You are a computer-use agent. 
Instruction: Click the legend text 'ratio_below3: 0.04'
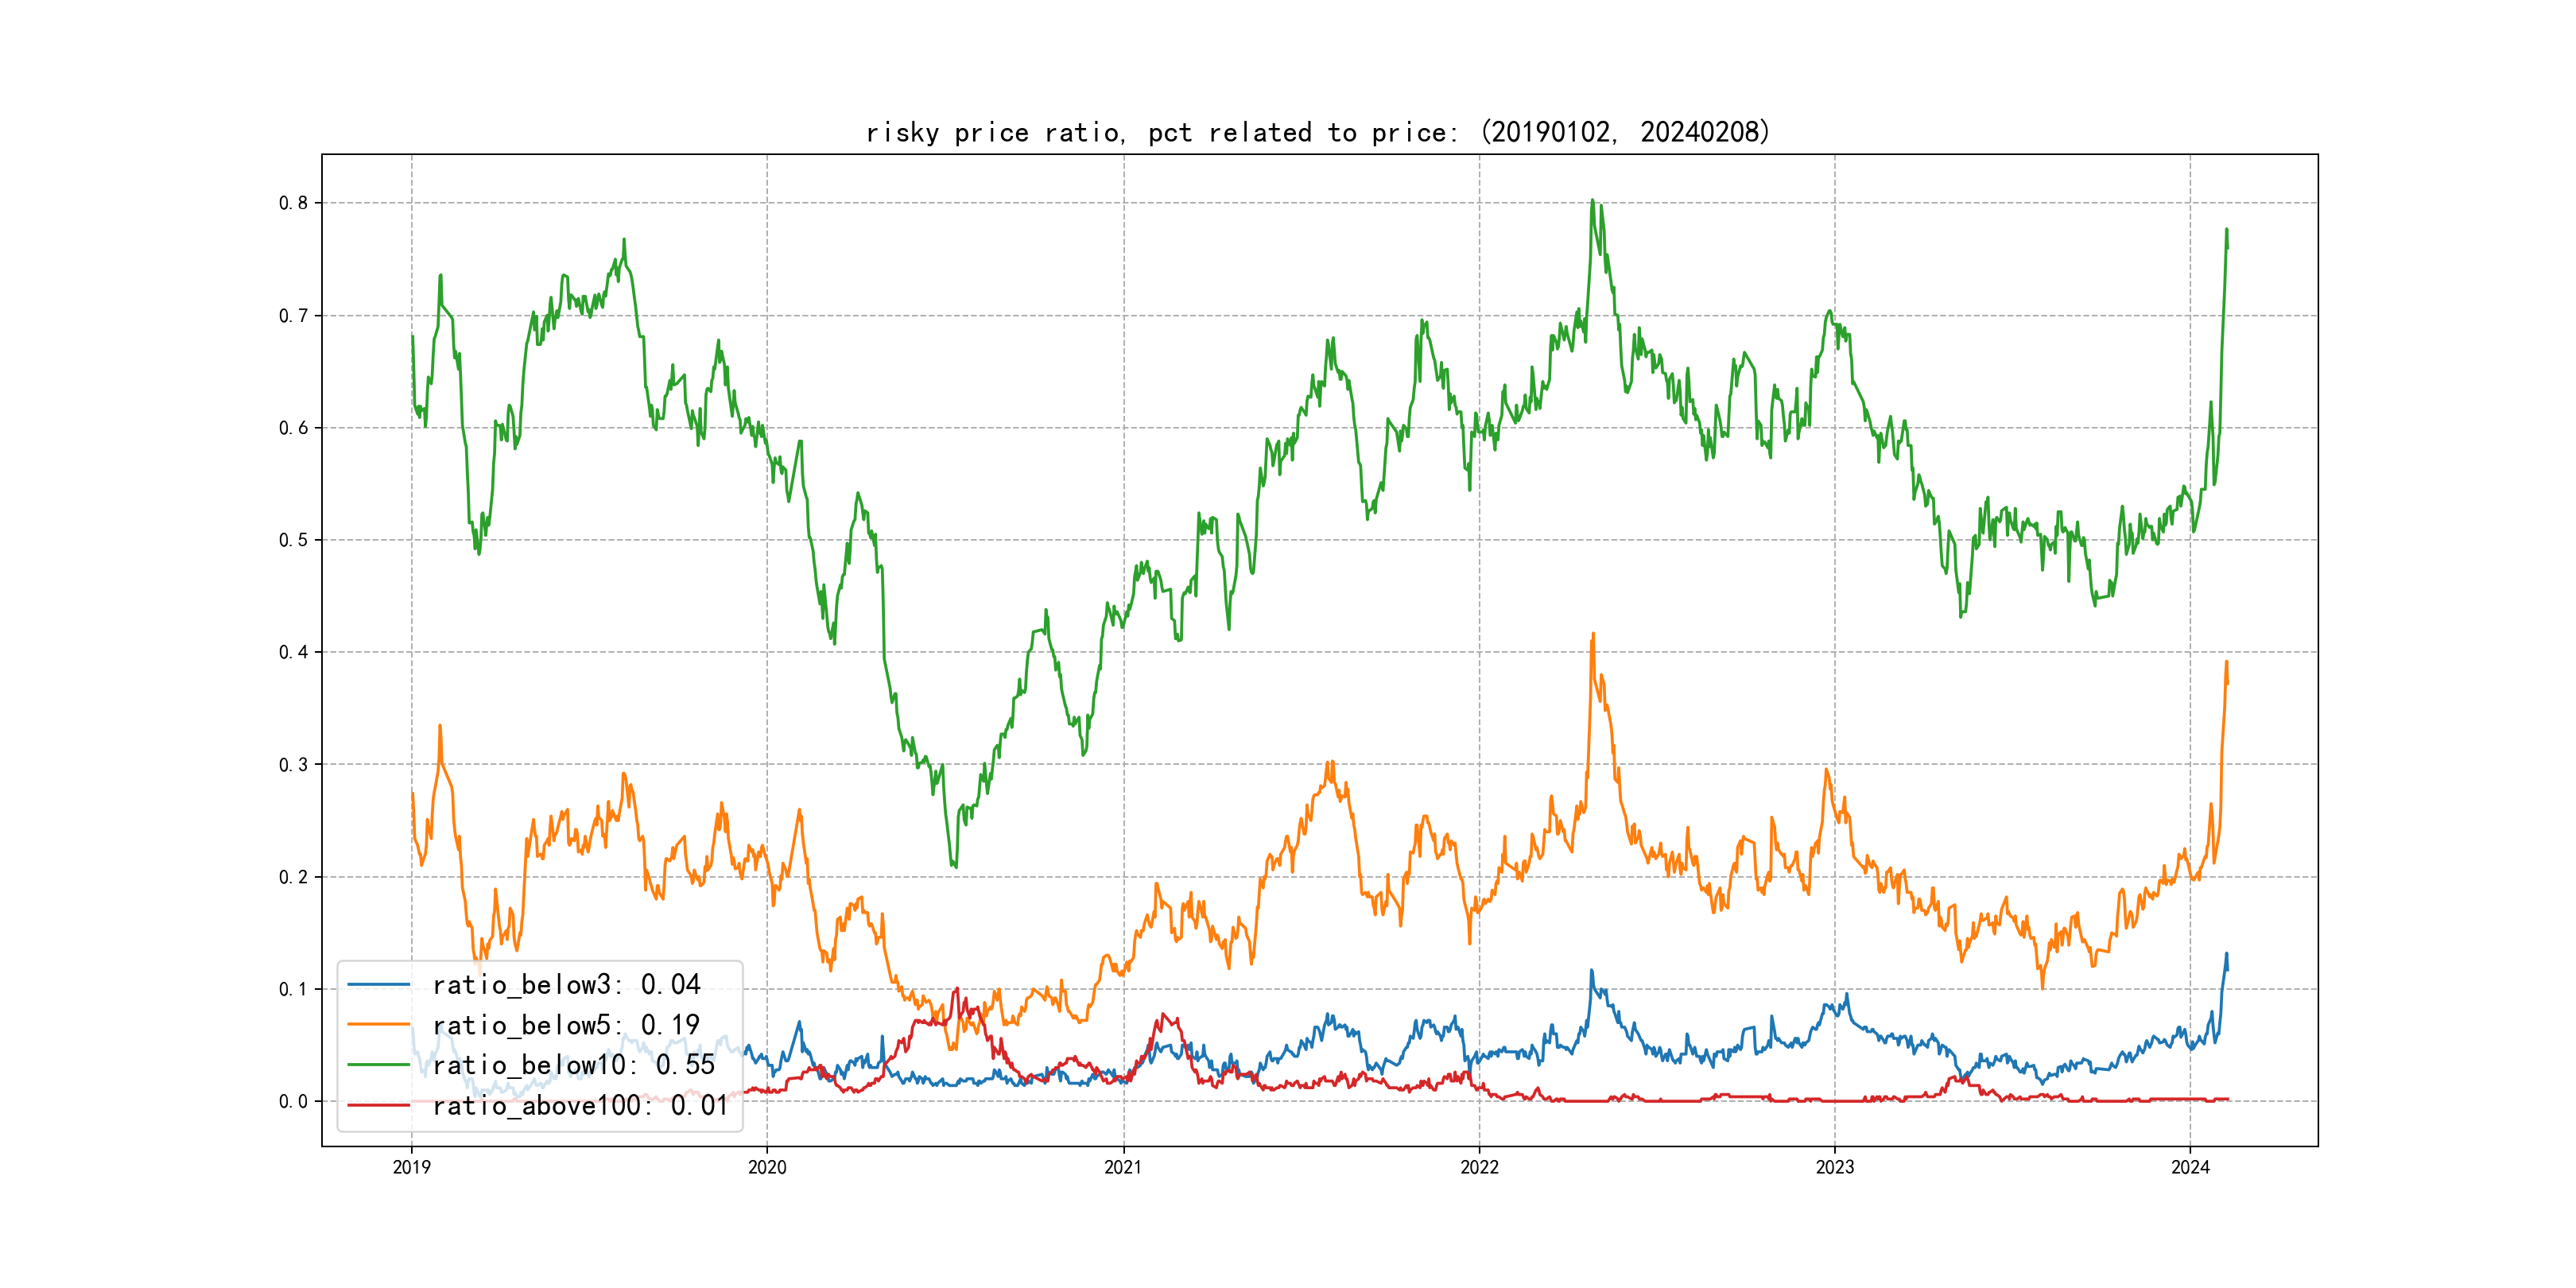566,985
